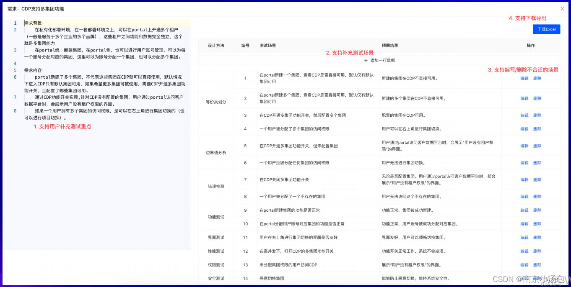
Task: Edit row 3 about 开通多集团功能开关
Action: (524, 115)
